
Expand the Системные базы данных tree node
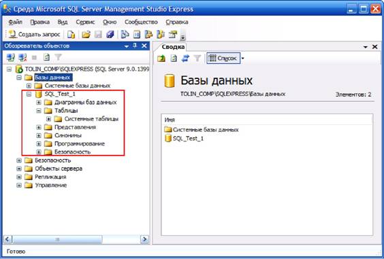[29, 86]
